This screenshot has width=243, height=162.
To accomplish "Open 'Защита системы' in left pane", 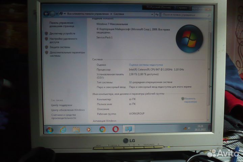I will (60, 47).
